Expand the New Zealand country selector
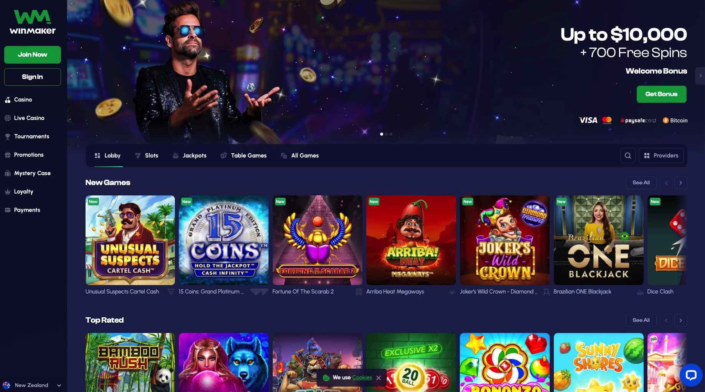 click(x=32, y=385)
